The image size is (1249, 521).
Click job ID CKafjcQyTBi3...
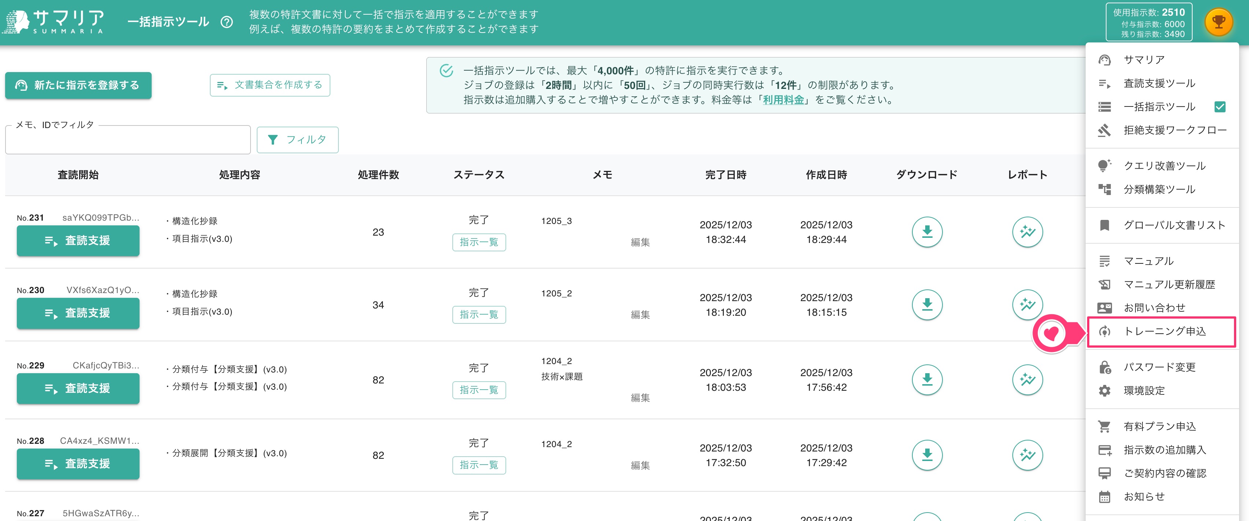point(106,365)
